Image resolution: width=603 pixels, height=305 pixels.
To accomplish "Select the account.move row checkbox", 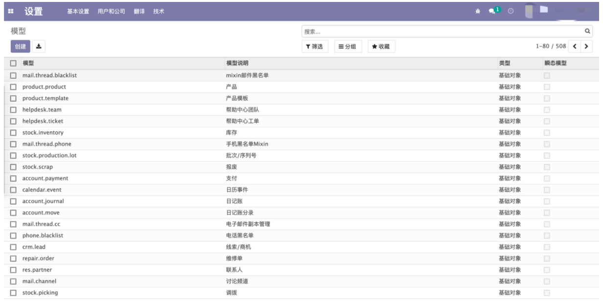I will pos(14,213).
